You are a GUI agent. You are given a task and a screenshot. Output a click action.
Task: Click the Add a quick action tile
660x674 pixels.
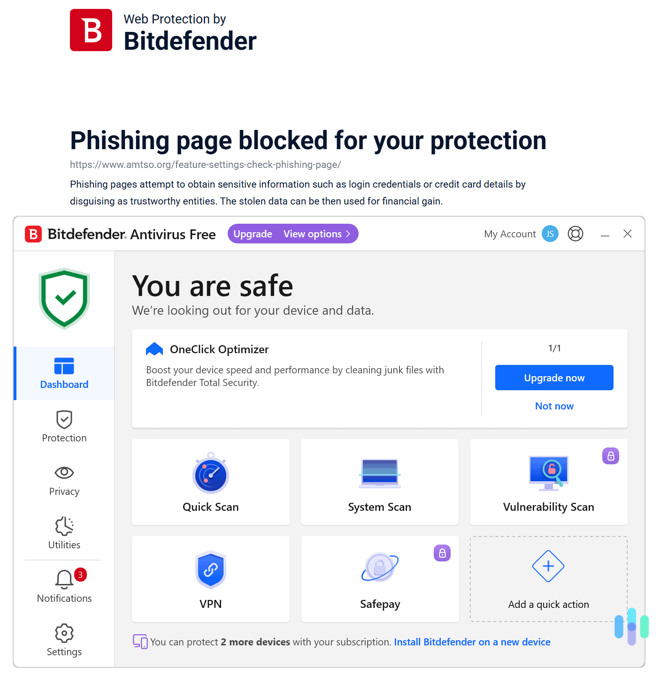(x=548, y=579)
